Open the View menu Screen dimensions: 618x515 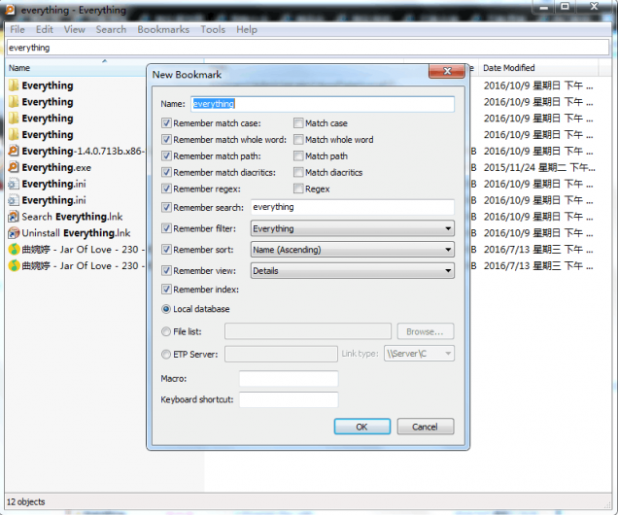pos(75,29)
